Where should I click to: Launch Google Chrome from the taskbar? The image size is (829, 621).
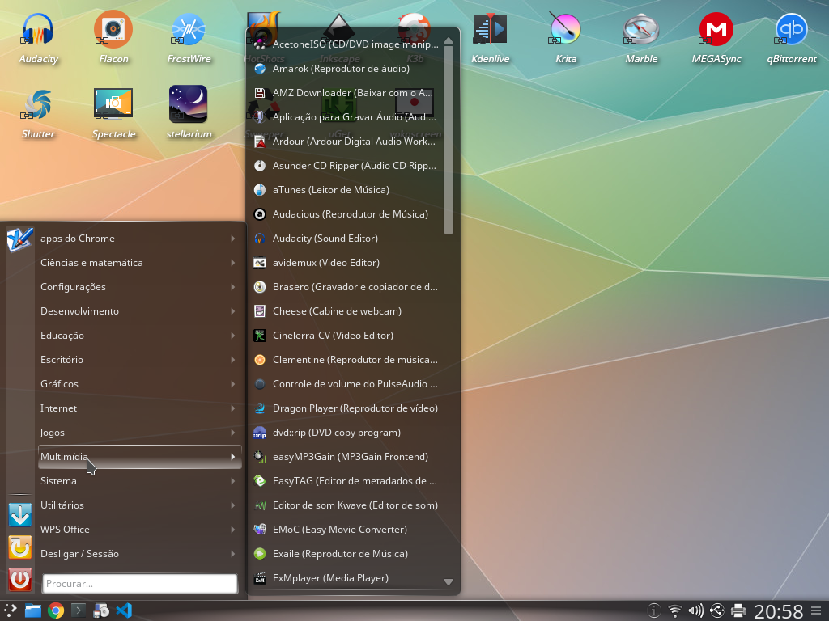tap(56, 611)
